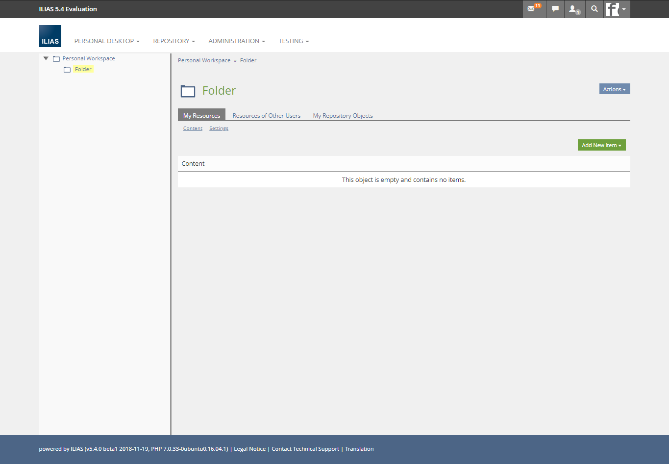The image size is (669, 464).
Task: Open Contact Technical Support footer link
Action: [305, 449]
